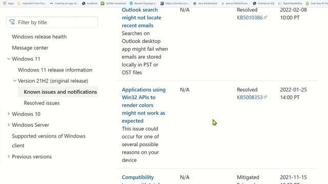This screenshot has width=328, height=184.
Task: Click the filter funnel icon
Action: (12, 22)
